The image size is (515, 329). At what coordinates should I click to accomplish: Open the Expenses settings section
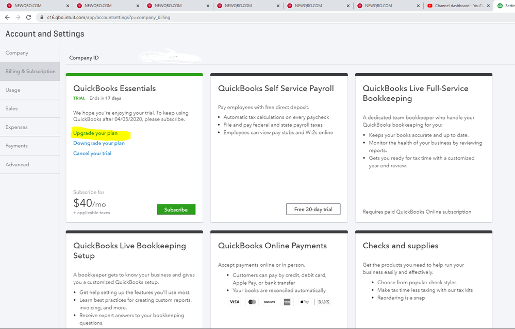click(30, 127)
